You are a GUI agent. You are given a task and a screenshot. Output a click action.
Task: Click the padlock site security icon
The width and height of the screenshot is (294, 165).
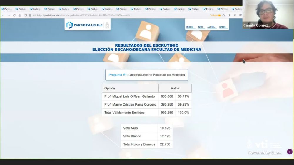[30, 15]
